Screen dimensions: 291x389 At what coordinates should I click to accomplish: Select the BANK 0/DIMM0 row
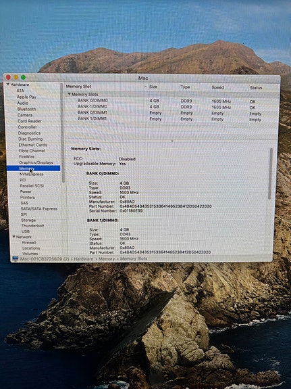[x=171, y=101]
